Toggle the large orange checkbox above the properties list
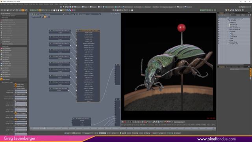The image size is (252, 142). [x=2, y=79]
